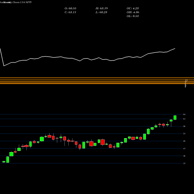Click the low value 'L: 60.23'

point(101,12)
